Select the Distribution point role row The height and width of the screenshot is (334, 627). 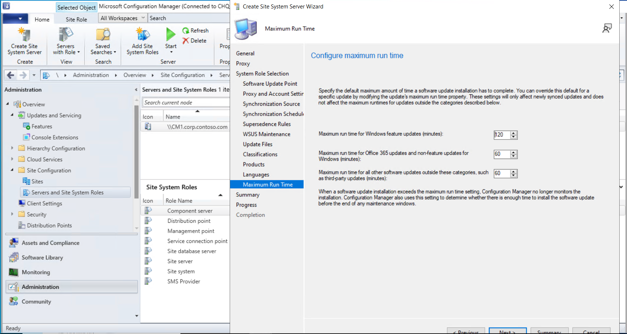pyautogui.click(x=185, y=221)
